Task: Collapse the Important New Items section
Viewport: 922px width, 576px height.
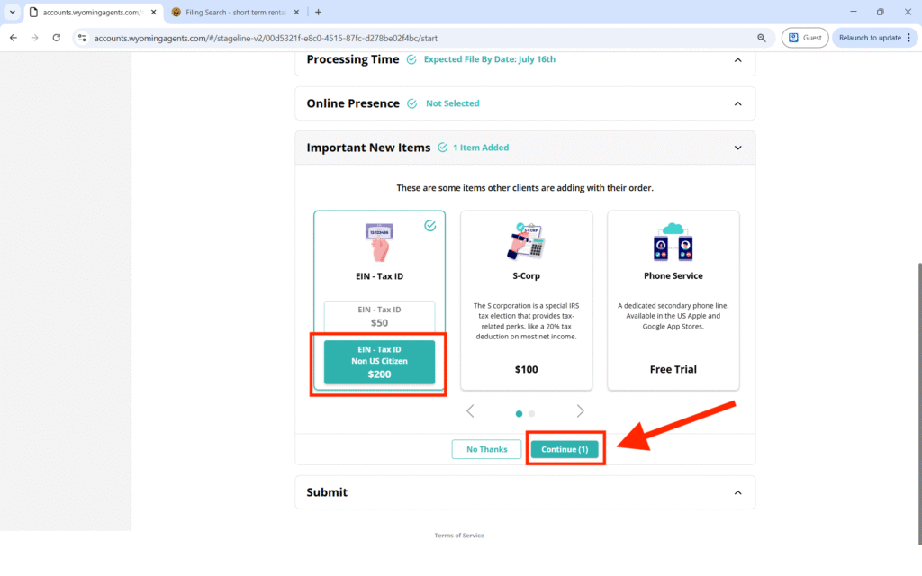Action: (x=737, y=148)
